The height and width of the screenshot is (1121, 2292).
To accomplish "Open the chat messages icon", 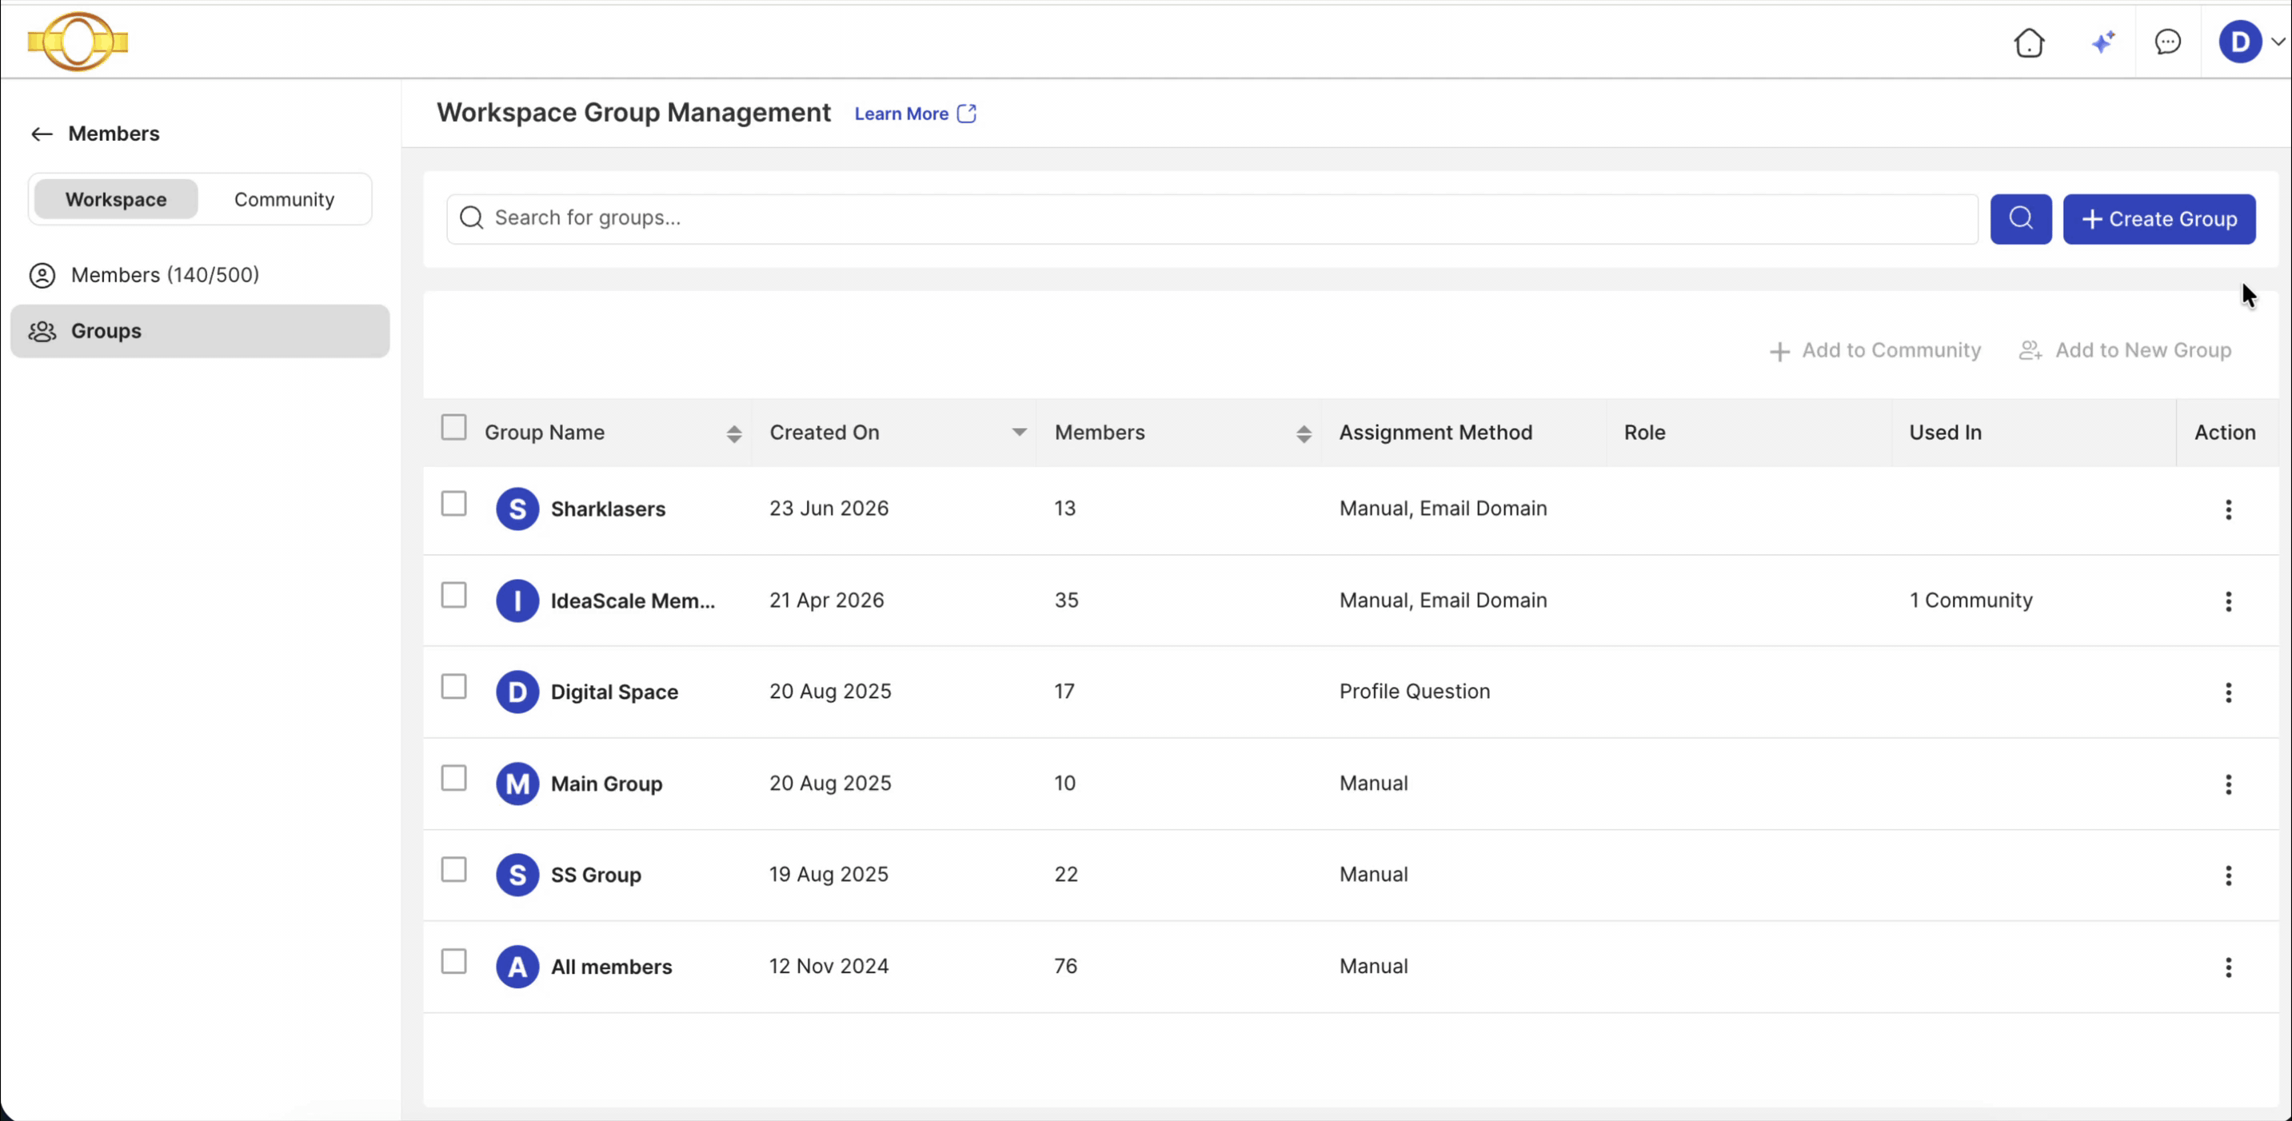I will pyautogui.click(x=2167, y=42).
